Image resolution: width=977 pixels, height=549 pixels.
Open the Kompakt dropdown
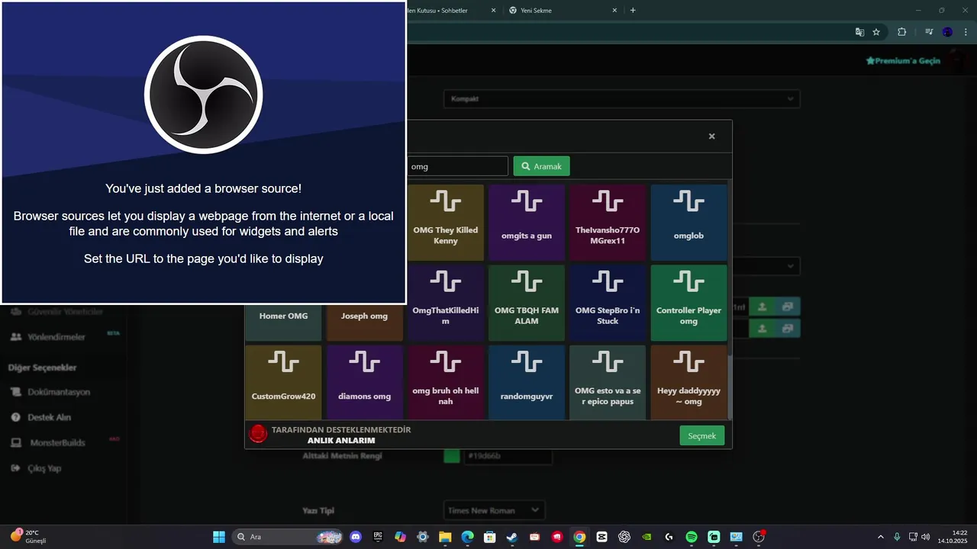pyautogui.click(x=621, y=99)
